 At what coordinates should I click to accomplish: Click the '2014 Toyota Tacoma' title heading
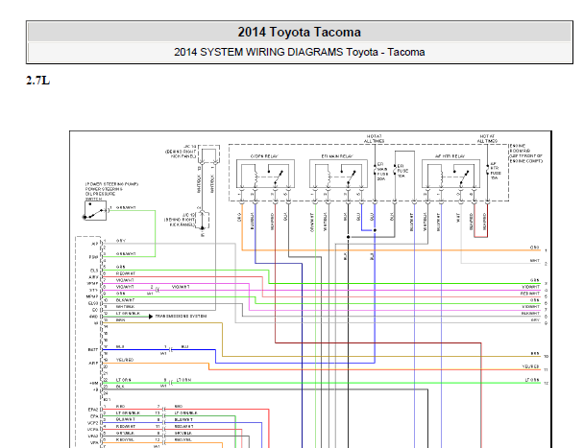(299, 32)
